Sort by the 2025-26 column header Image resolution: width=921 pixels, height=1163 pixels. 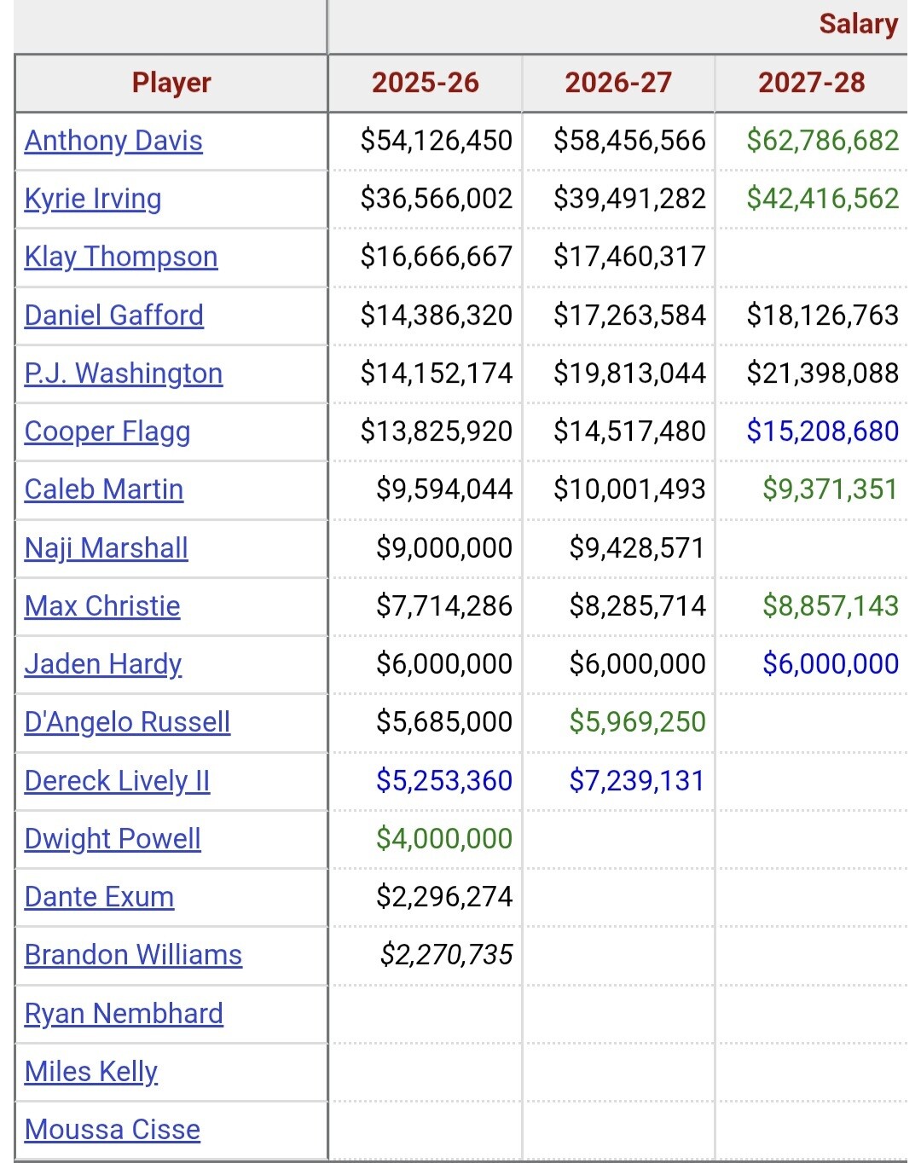point(426,83)
